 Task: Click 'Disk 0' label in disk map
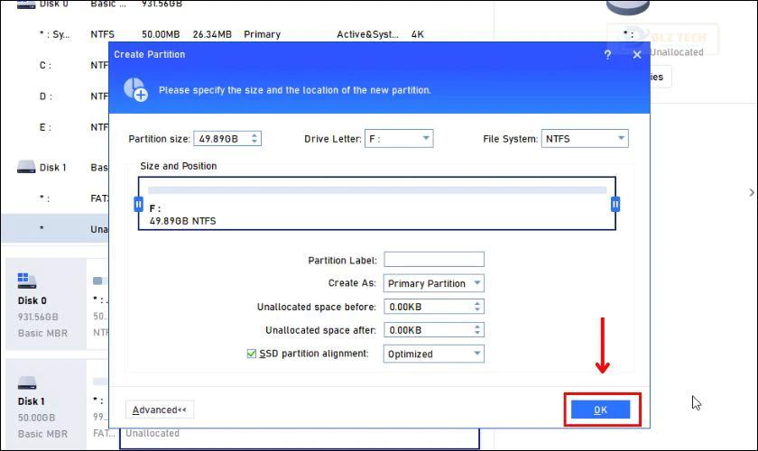pos(32,300)
